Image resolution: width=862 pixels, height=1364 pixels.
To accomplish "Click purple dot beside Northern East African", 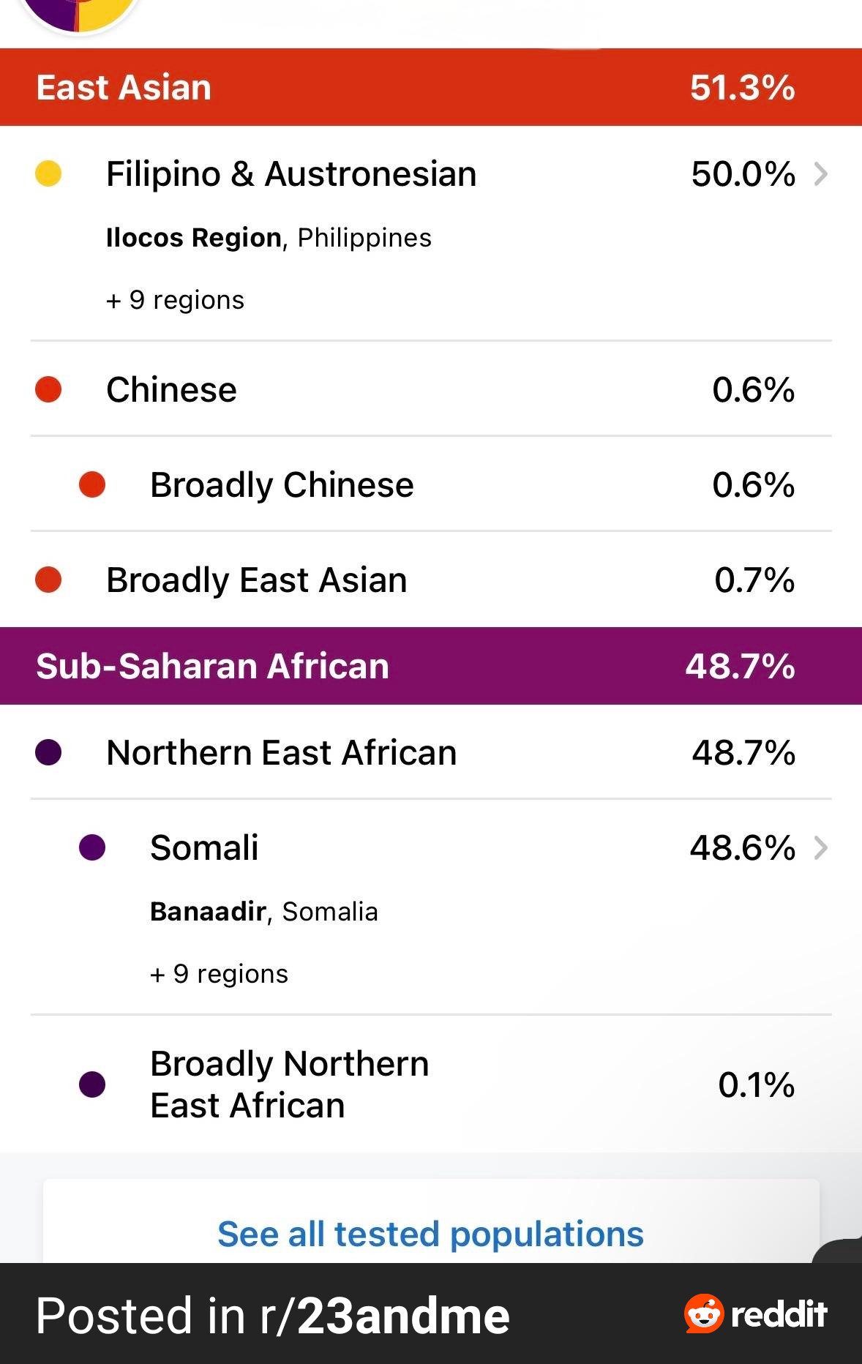I will point(48,752).
